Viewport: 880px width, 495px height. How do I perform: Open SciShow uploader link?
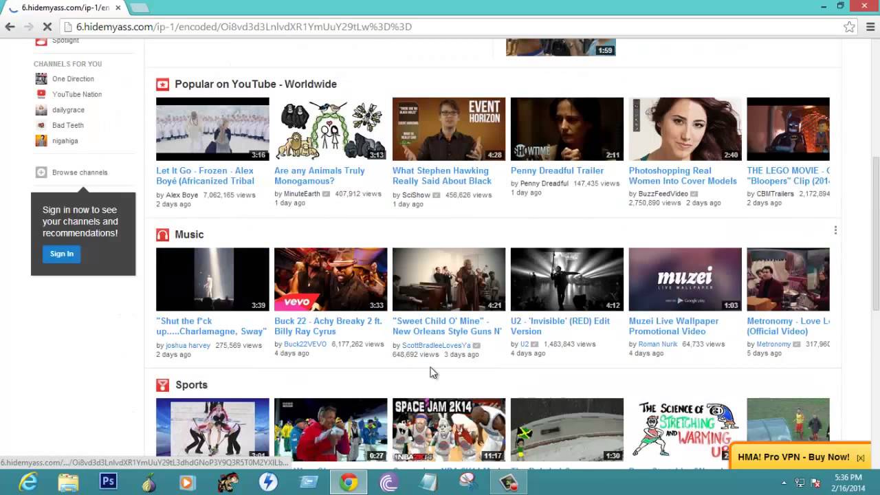416,195
